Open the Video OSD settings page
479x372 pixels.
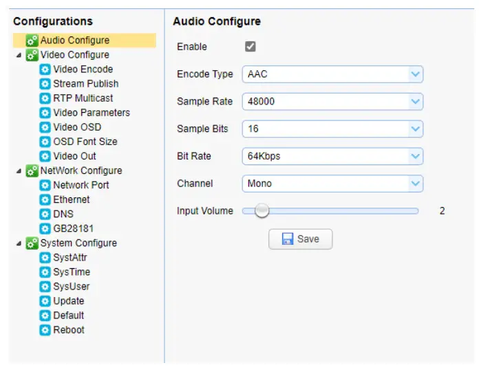click(76, 127)
